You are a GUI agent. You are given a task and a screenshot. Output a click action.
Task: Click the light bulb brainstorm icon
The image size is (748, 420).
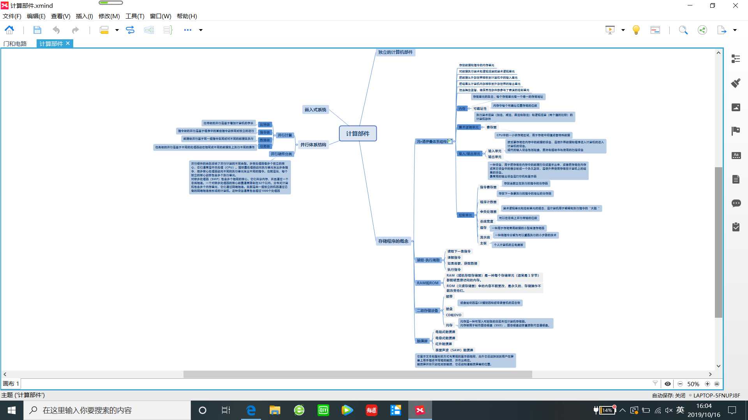pos(636,30)
